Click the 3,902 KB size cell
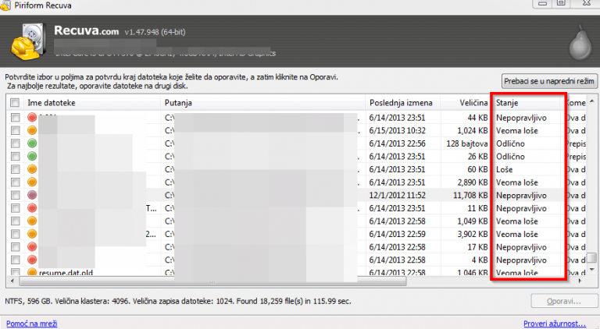This screenshot has width=600, height=329. [x=473, y=235]
